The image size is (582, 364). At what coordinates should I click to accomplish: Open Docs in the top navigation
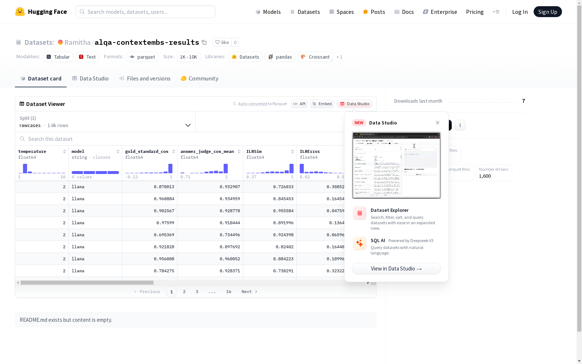point(404,12)
